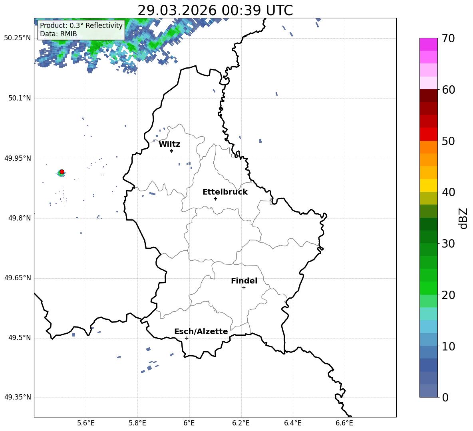Click the Esch/Alzette city label
The height and width of the screenshot is (431, 473).
tap(201, 331)
